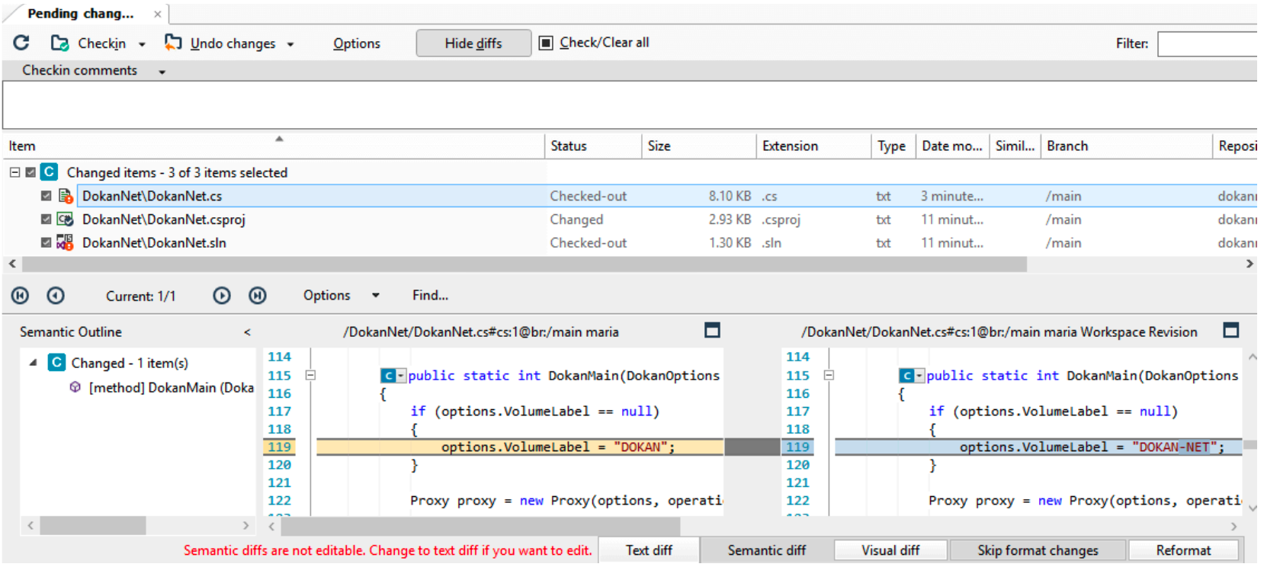Click the Changed group icon in outline
Screen dimensions: 1264x567
56,362
